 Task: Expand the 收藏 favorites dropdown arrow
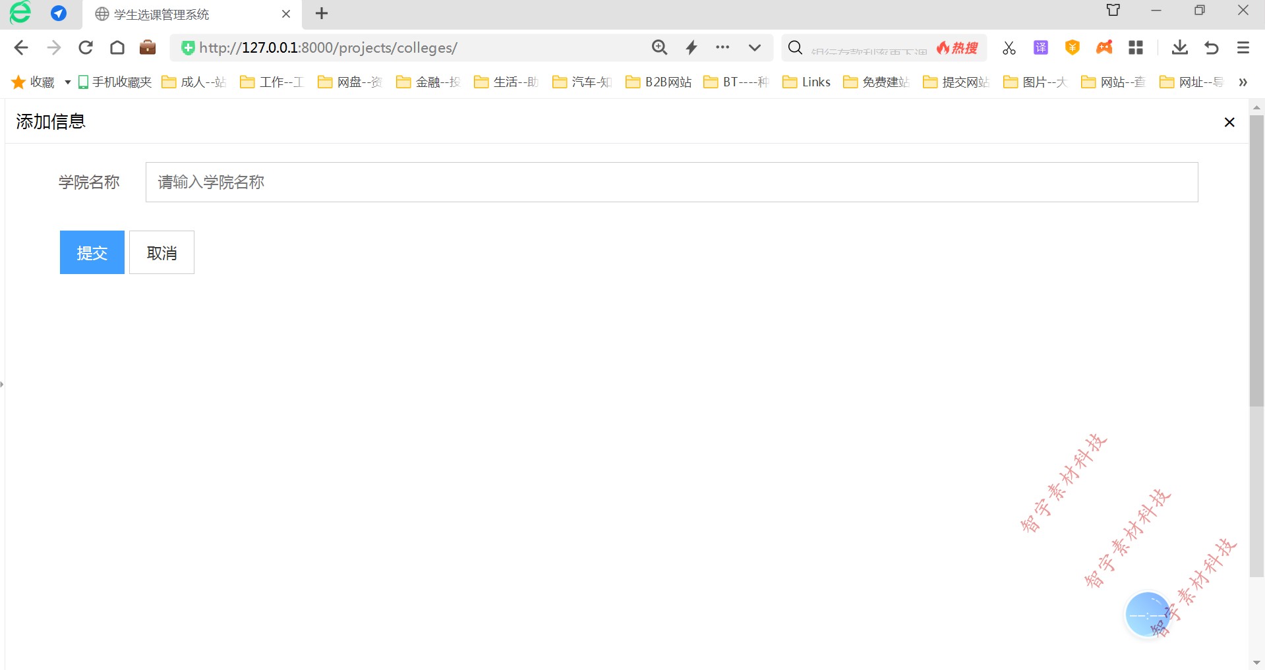[67, 82]
